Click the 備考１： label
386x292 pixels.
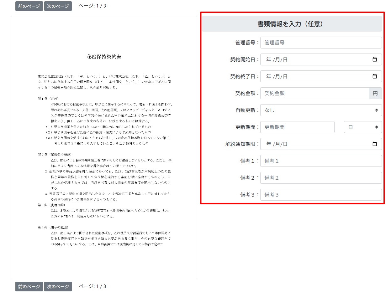[250, 161]
